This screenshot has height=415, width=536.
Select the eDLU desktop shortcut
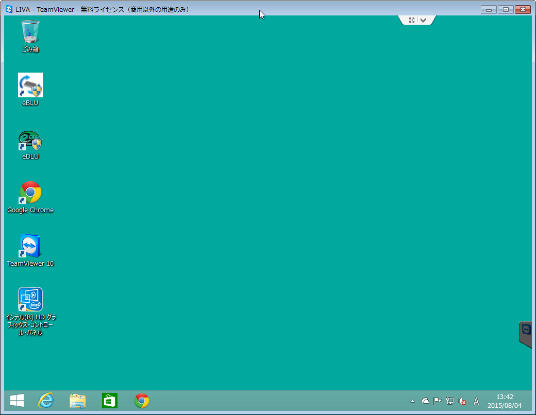30,145
